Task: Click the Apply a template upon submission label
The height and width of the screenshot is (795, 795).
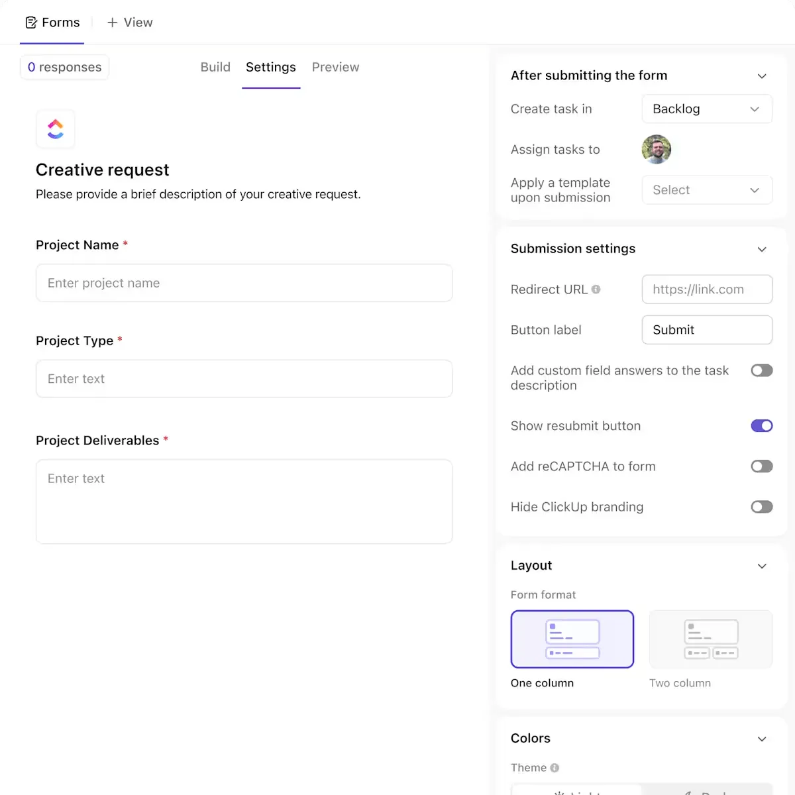Action: (x=560, y=190)
